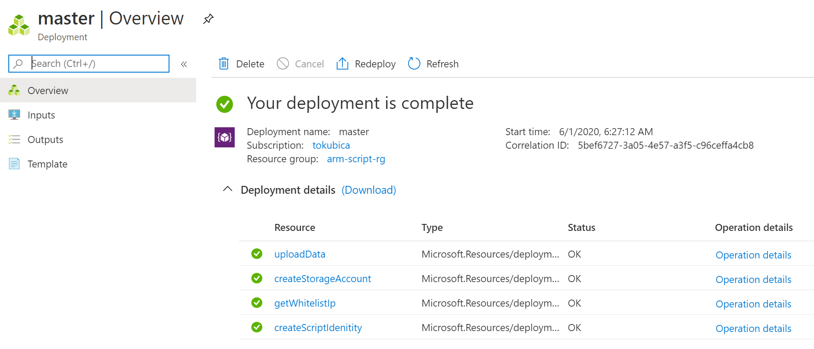Collapse the sidebar with double chevron
This screenshot has height=349, width=814.
pyautogui.click(x=184, y=64)
